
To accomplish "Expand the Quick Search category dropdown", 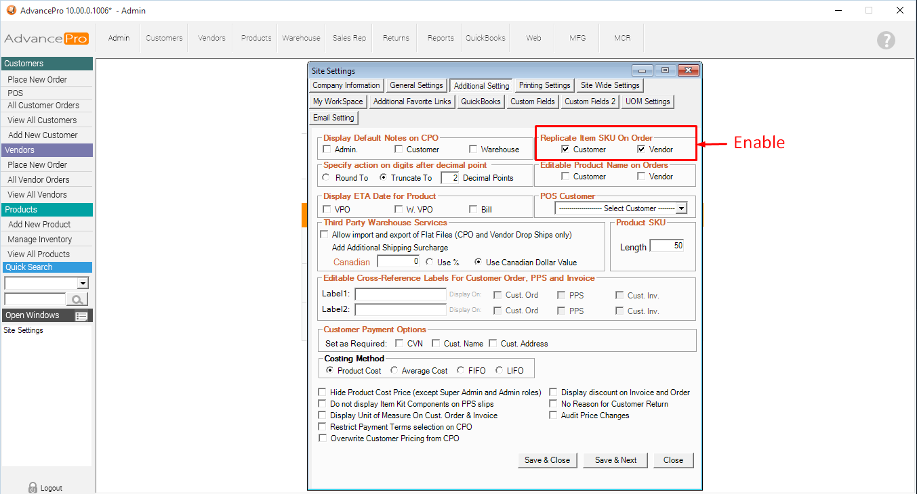I will tap(83, 284).
